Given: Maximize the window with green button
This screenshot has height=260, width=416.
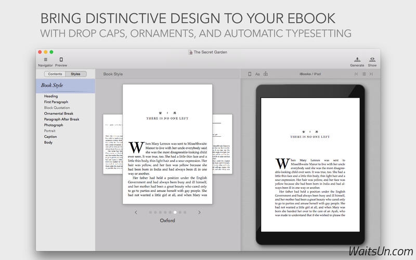Looking at the screenshot, I should coord(51,52).
